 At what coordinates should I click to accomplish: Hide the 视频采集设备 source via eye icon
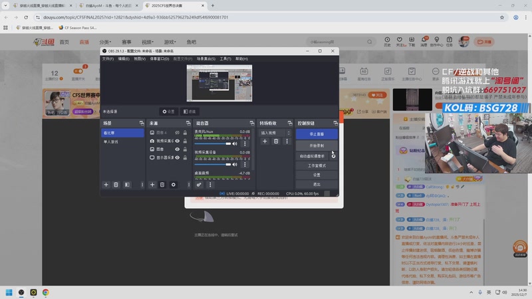tap(177, 141)
